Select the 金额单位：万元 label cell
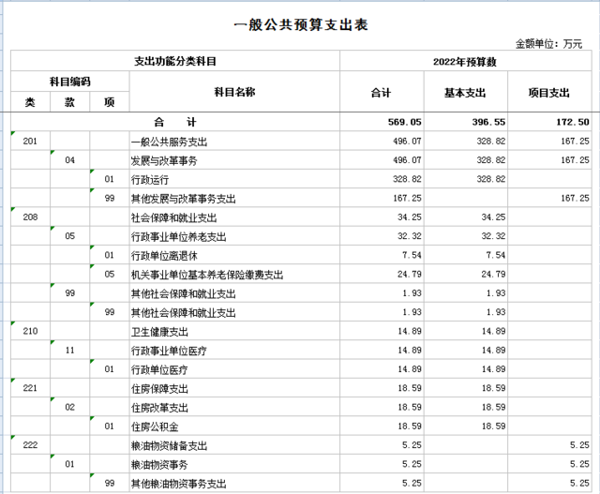Screen dimensions: 600x494 coord(548,44)
